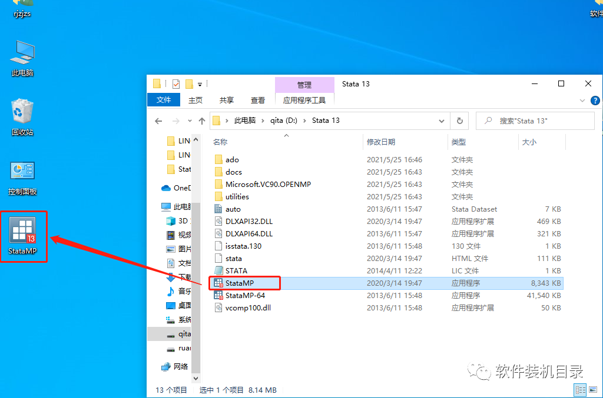Expand the address bar history dropdown
Viewport: 603px width, 398px height.
click(442, 121)
